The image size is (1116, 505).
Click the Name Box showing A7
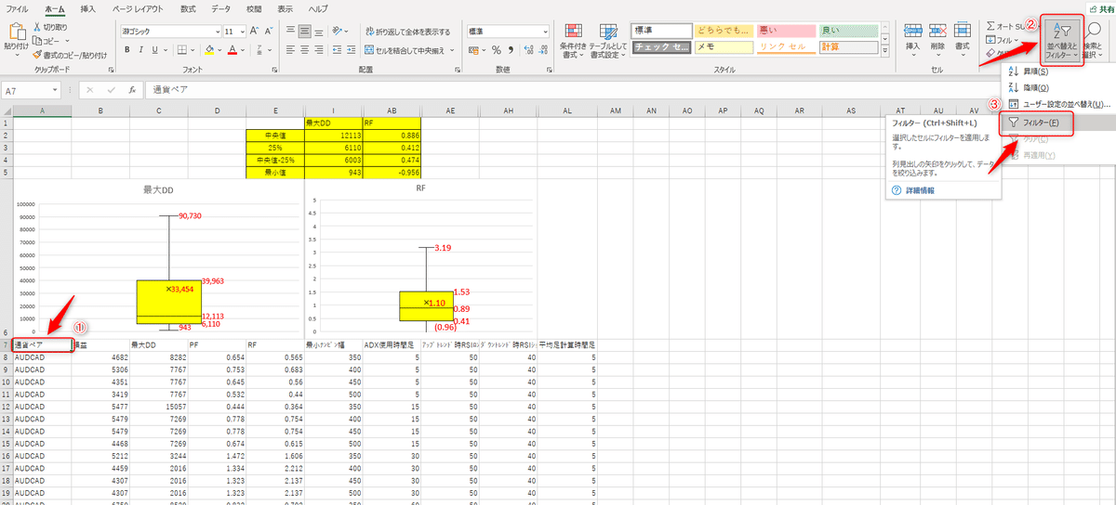[x=28, y=90]
